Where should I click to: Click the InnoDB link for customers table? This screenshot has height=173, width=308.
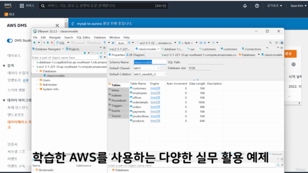click(155, 88)
